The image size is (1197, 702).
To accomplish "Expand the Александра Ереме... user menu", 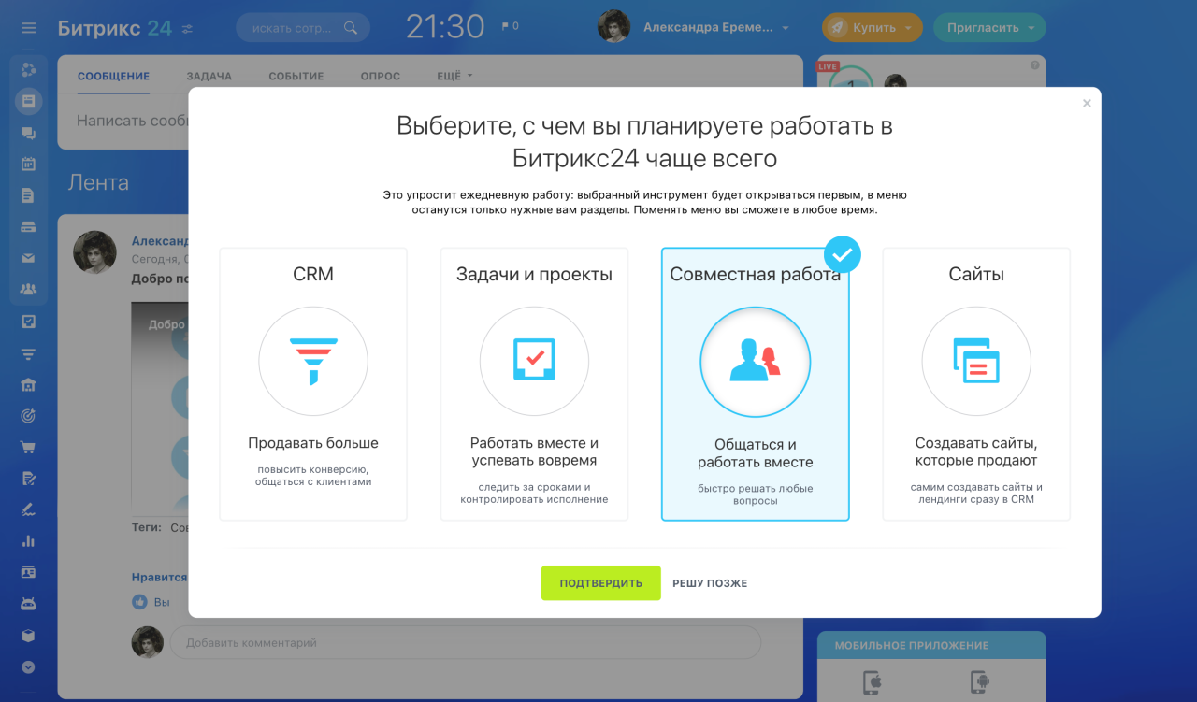I will (x=716, y=28).
